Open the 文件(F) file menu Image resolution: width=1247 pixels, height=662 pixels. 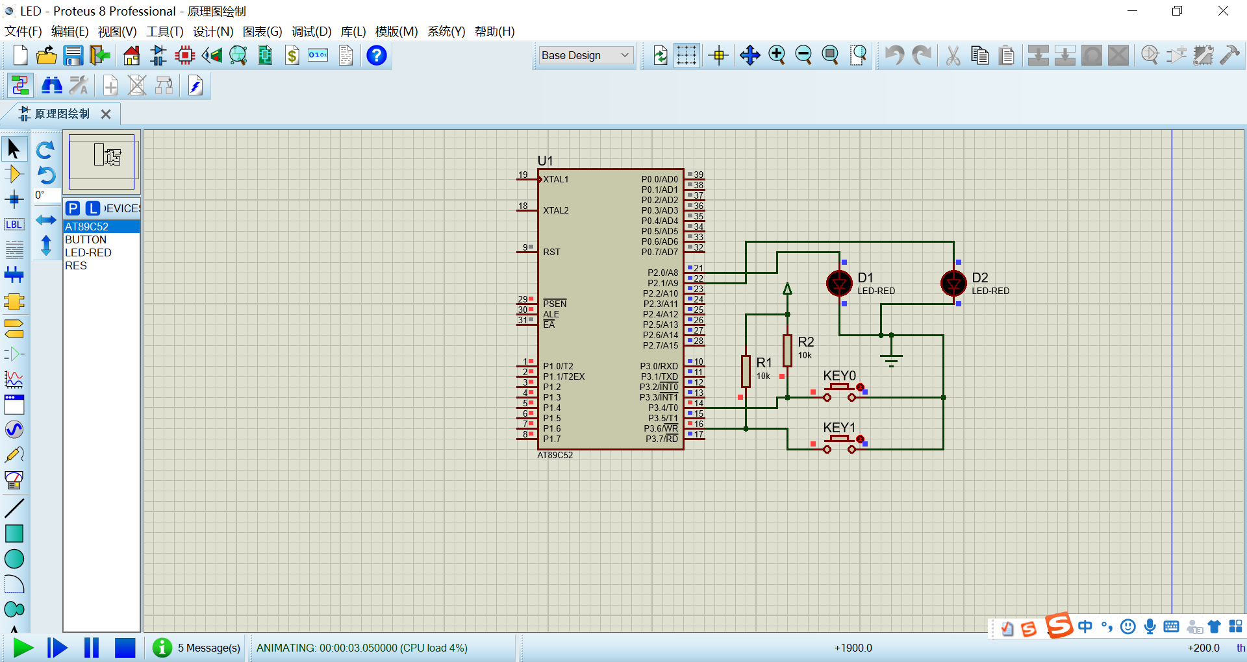coord(23,32)
